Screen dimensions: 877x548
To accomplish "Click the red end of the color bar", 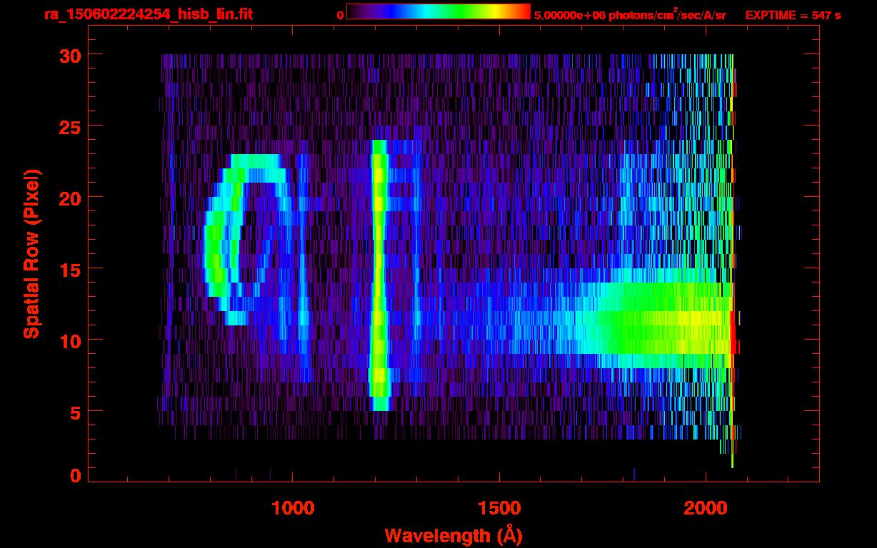I will coord(521,11).
